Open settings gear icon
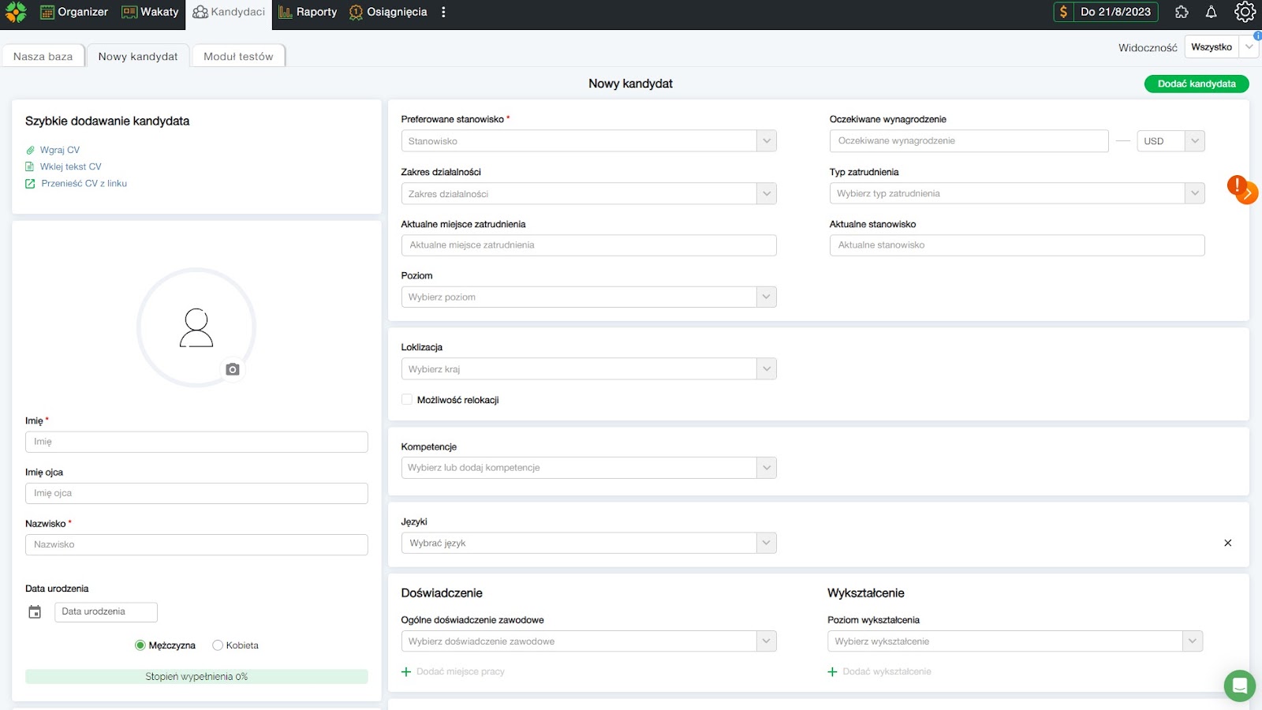This screenshot has width=1262, height=710. click(1245, 12)
